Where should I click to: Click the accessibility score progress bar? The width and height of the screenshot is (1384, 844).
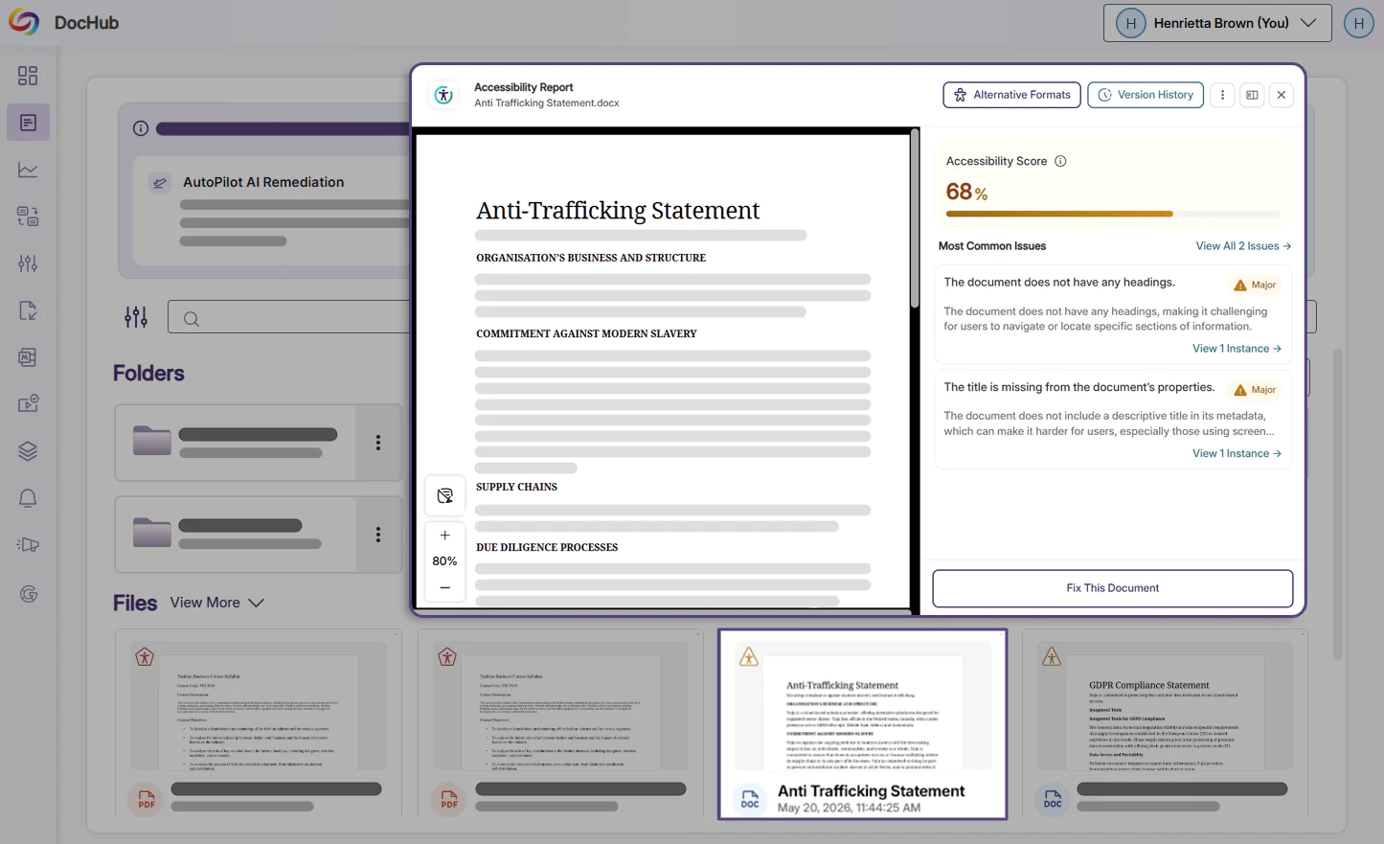[1112, 214]
